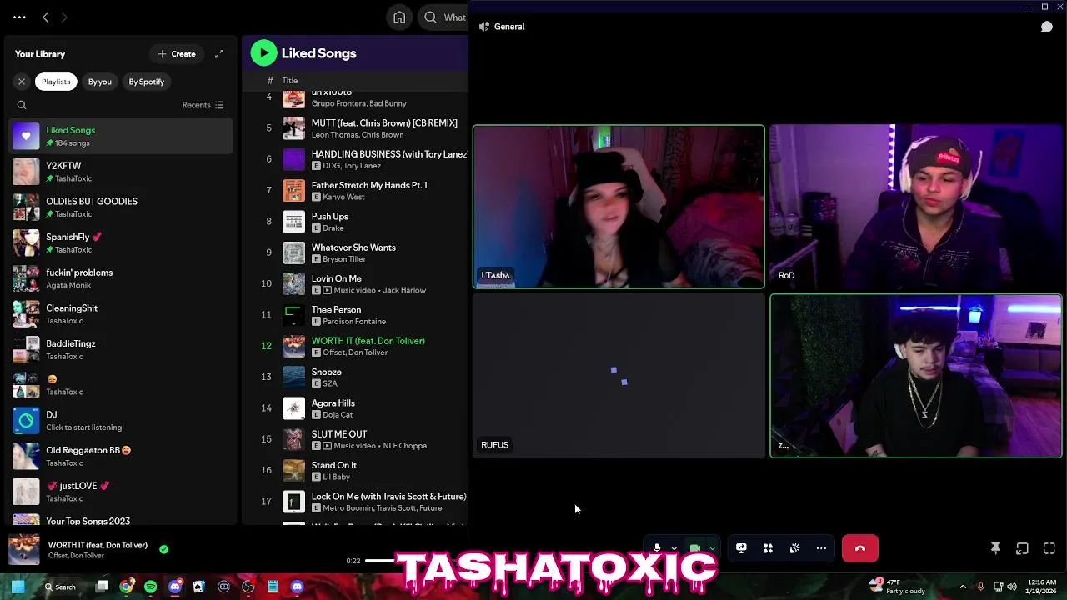Image resolution: width=1067 pixels, height=600 pixels.
Task: Show hidden system tray icons
Action: point(963,587)
